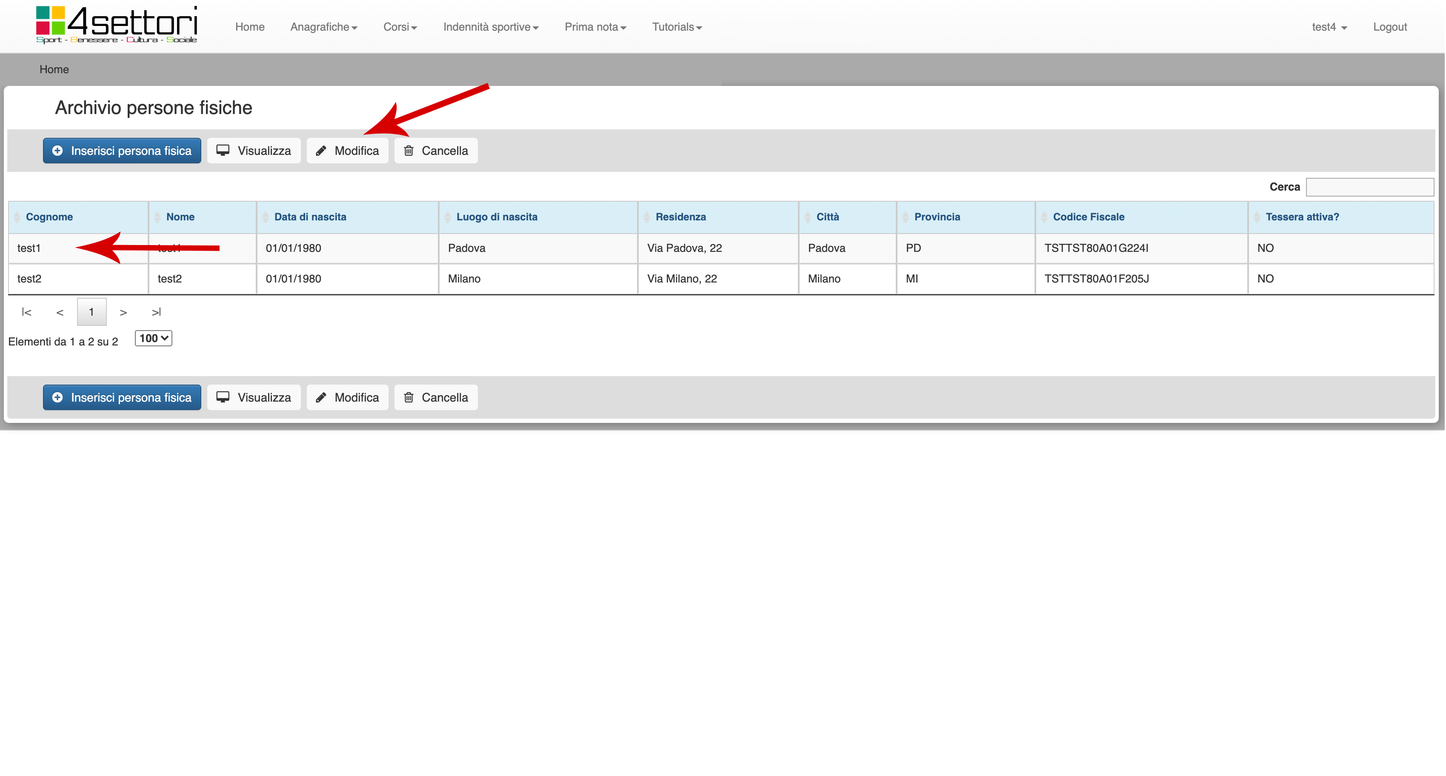Click top Inserisci persona fisica button
Screen dimensions: 1446x776
[122, 151]
